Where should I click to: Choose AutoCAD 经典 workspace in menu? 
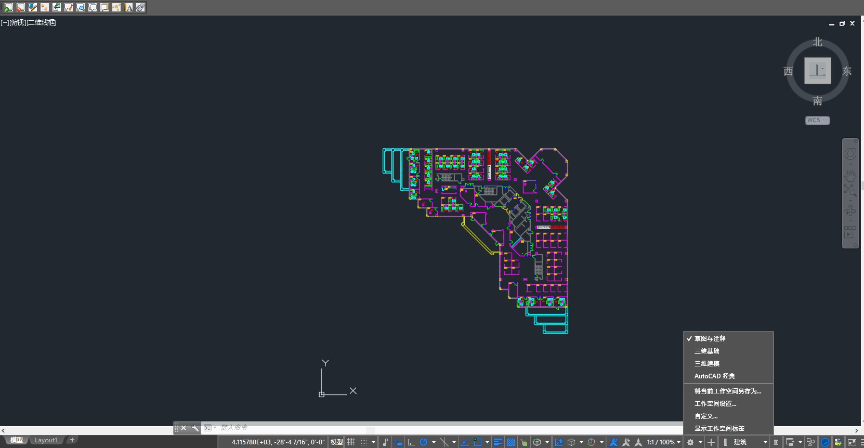pos(714,376)
